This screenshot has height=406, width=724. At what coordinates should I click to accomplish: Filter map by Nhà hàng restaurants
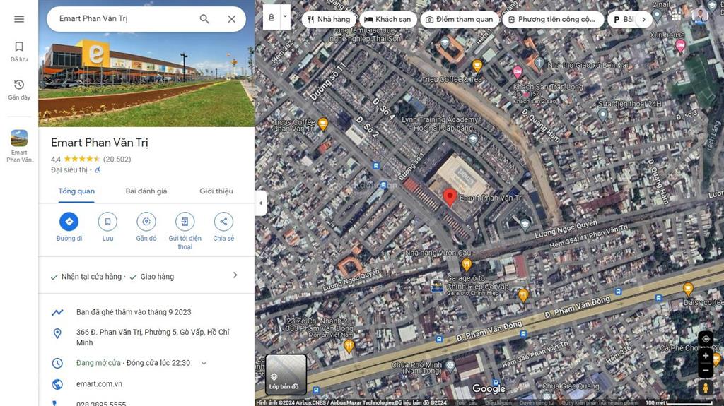(328, 19)
